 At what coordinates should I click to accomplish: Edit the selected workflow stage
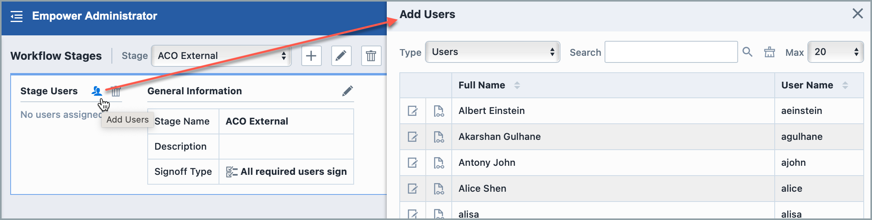pos(341,56)
